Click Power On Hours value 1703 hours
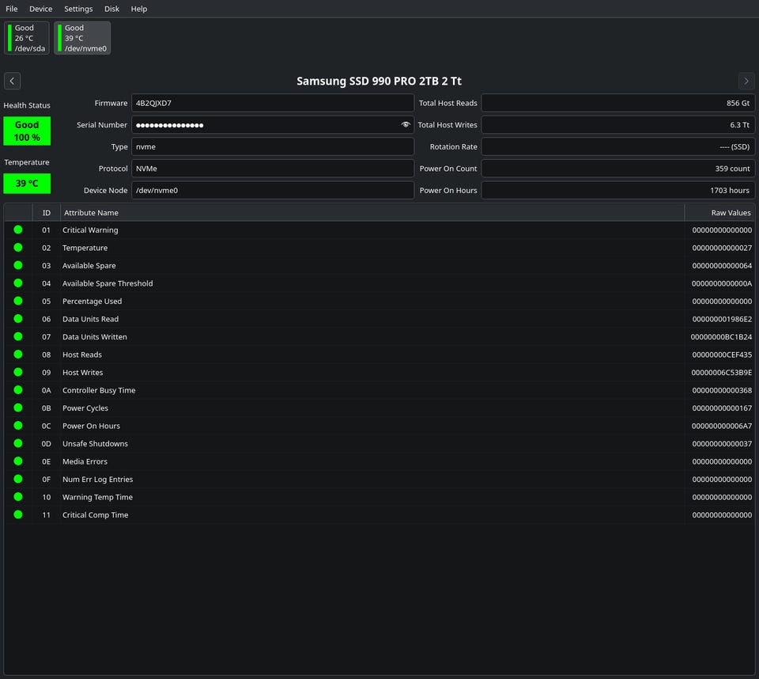The height and width of the screenshot is (679, 759). click(618, 190)
